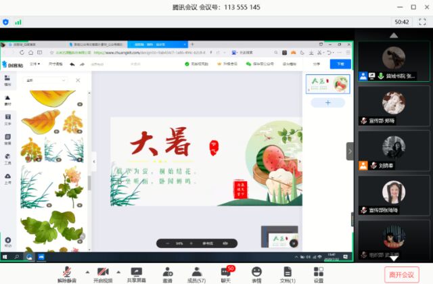Move down the participant list with bottom arrow
Viewport: 433px width, 284px height.
pos(394,258)
